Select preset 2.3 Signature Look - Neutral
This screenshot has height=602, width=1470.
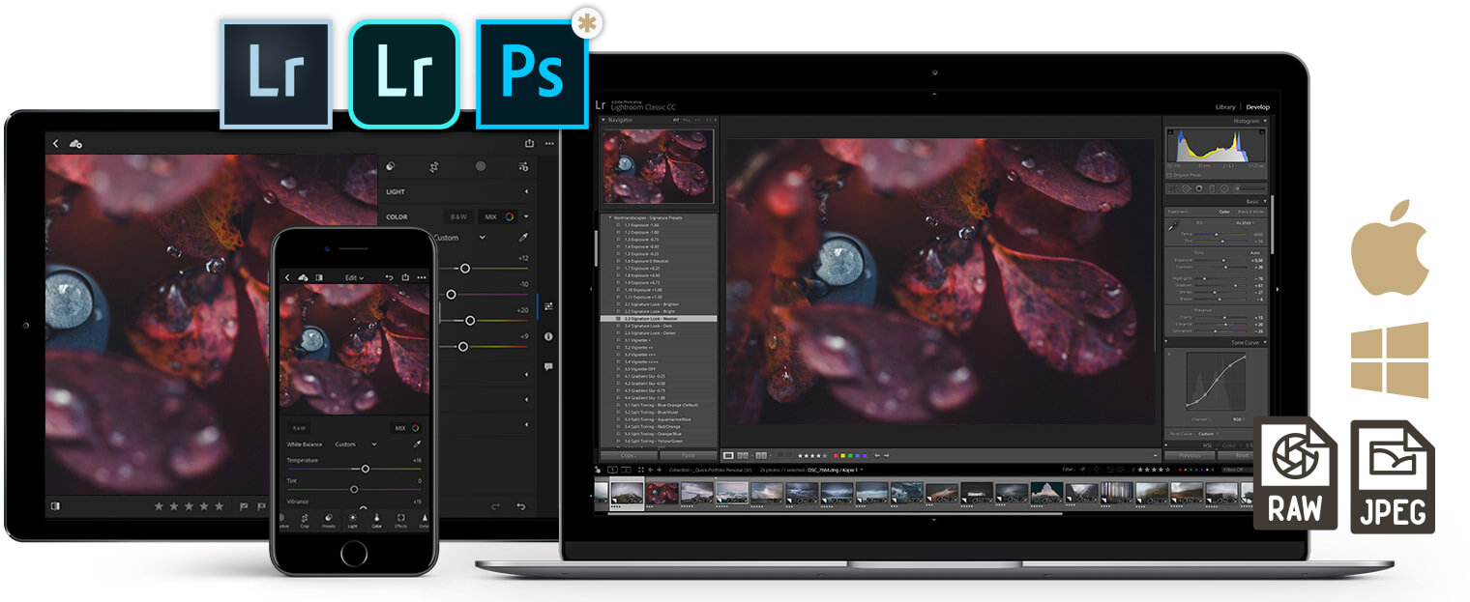click(x=659, y=318)
